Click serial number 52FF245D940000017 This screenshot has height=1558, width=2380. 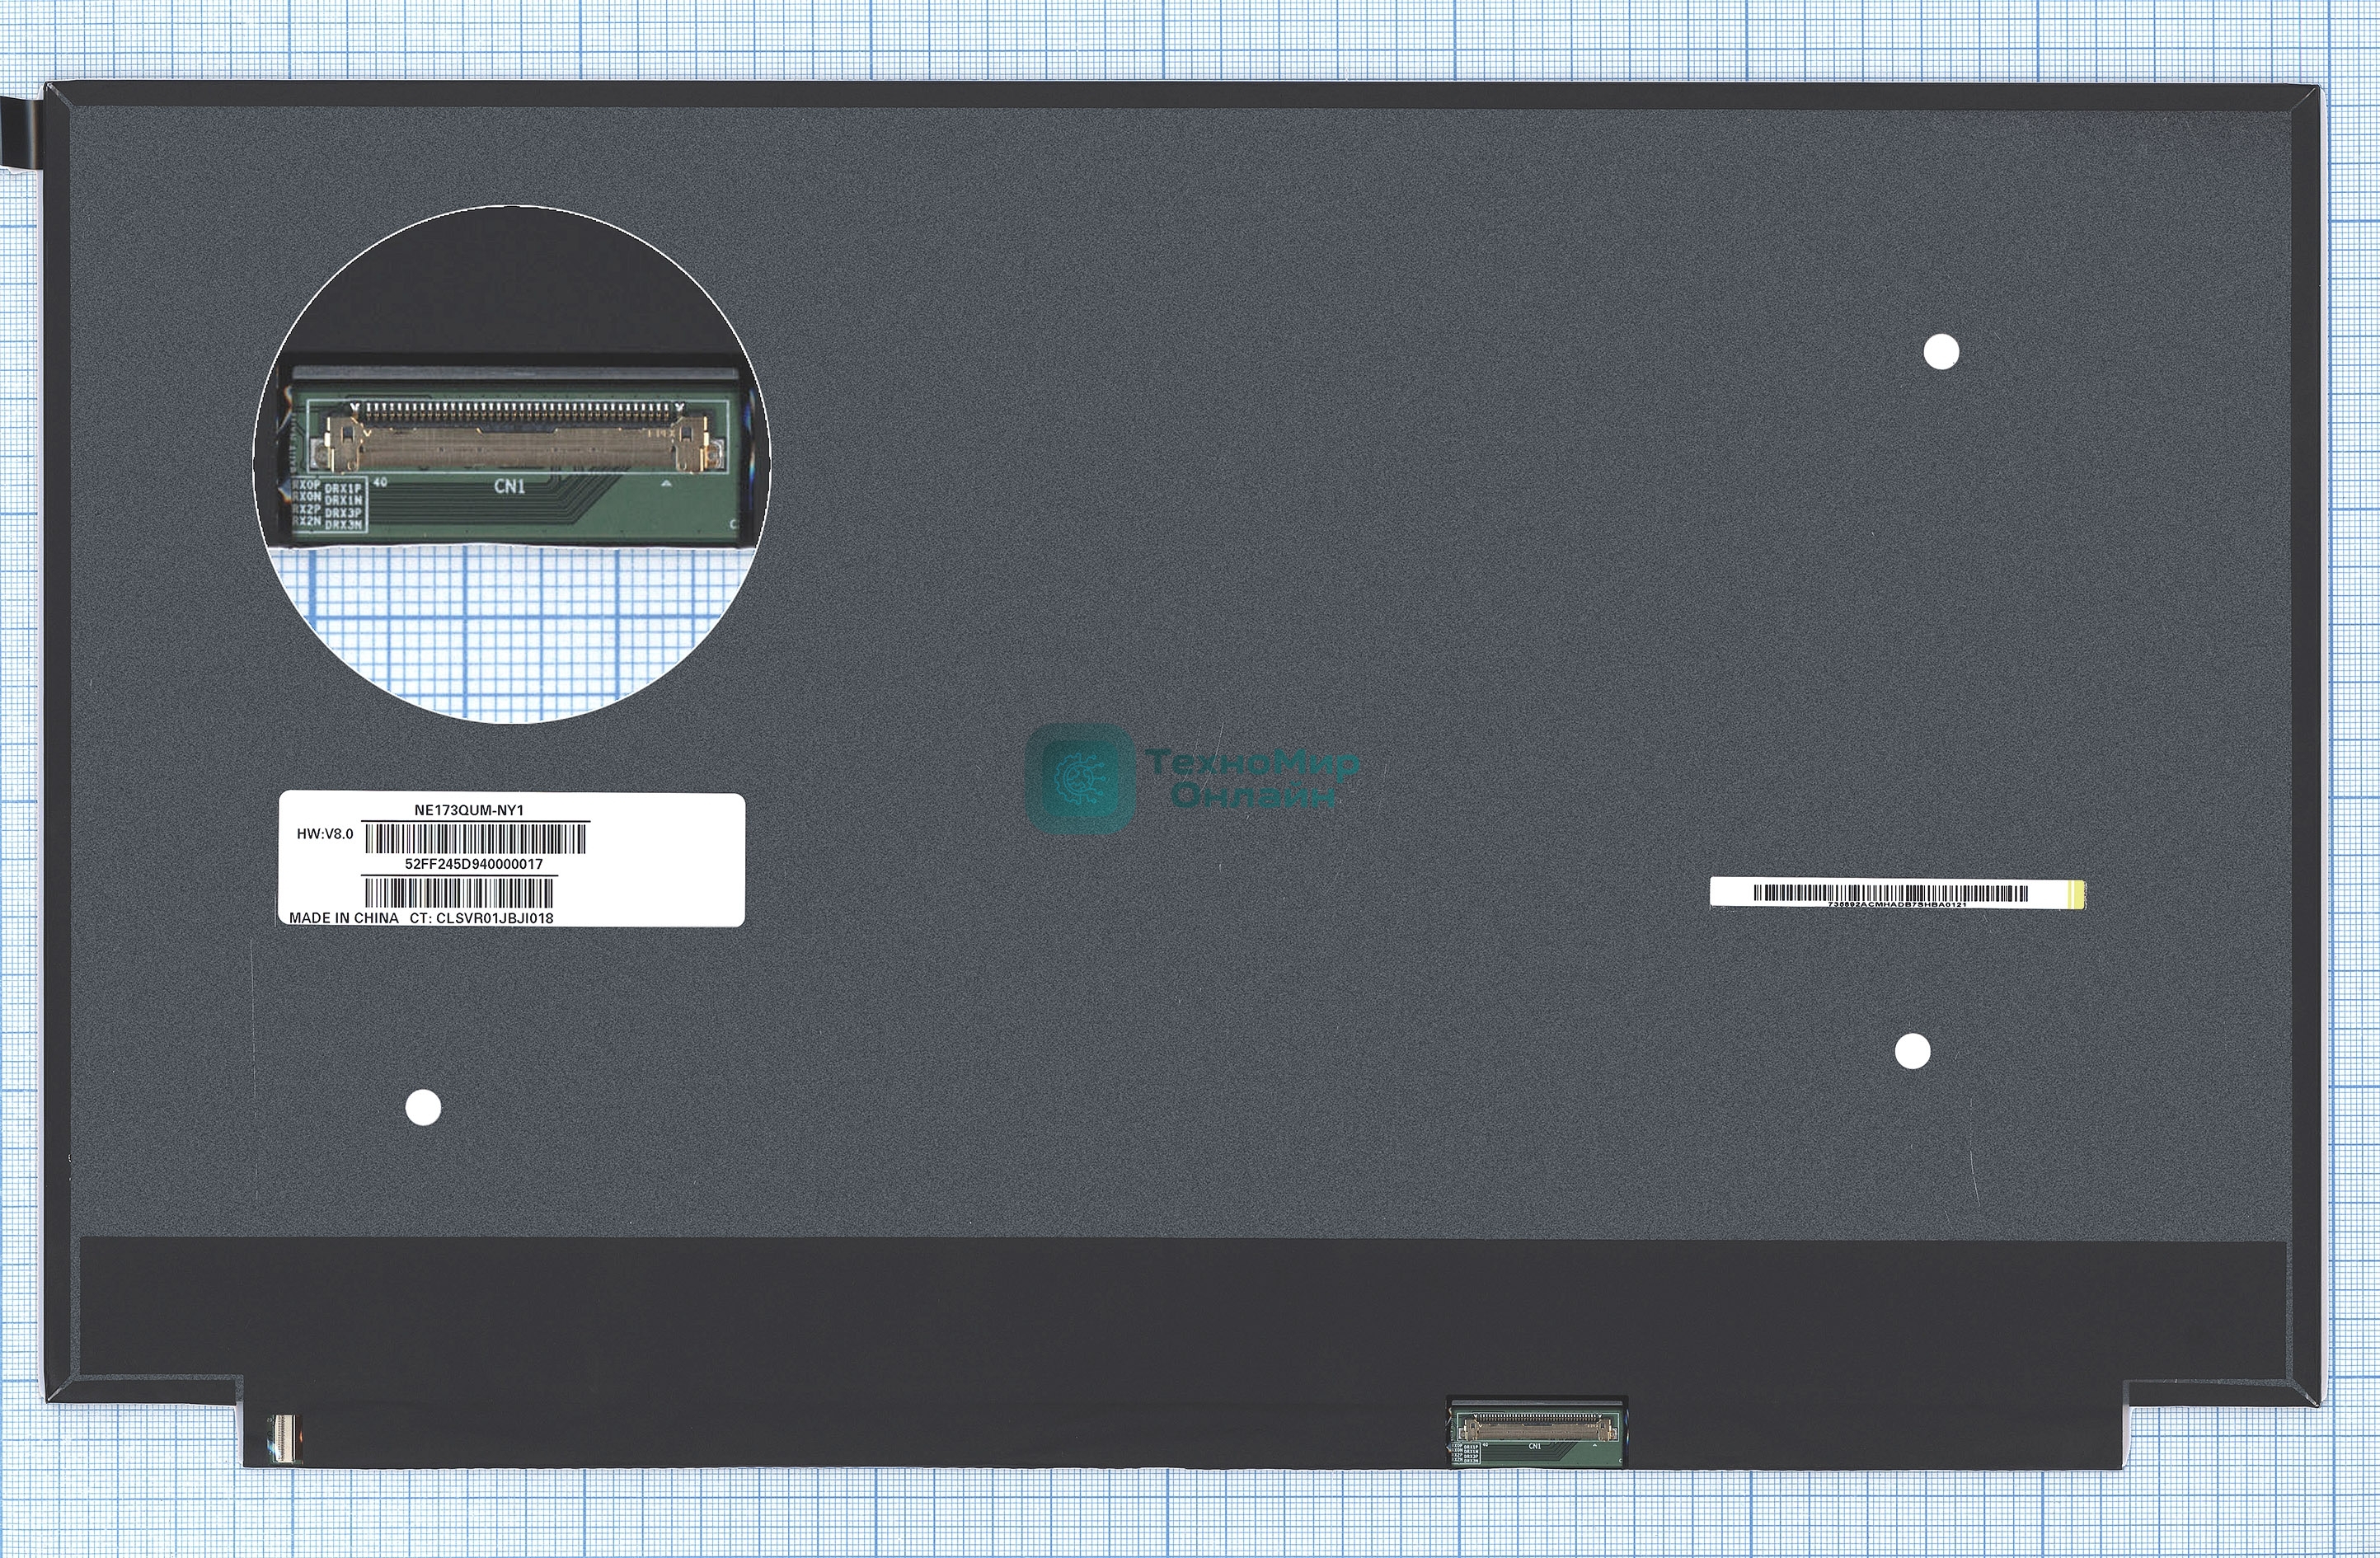(473, 863)
